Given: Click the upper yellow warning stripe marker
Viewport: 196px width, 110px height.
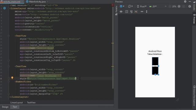Looking at the screenshot, I should 112,43.
